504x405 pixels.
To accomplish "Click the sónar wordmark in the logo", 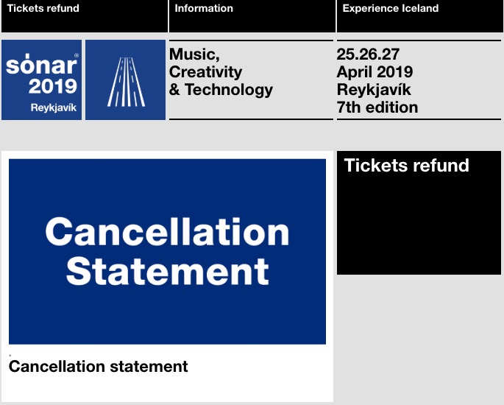I will (41, 65).
